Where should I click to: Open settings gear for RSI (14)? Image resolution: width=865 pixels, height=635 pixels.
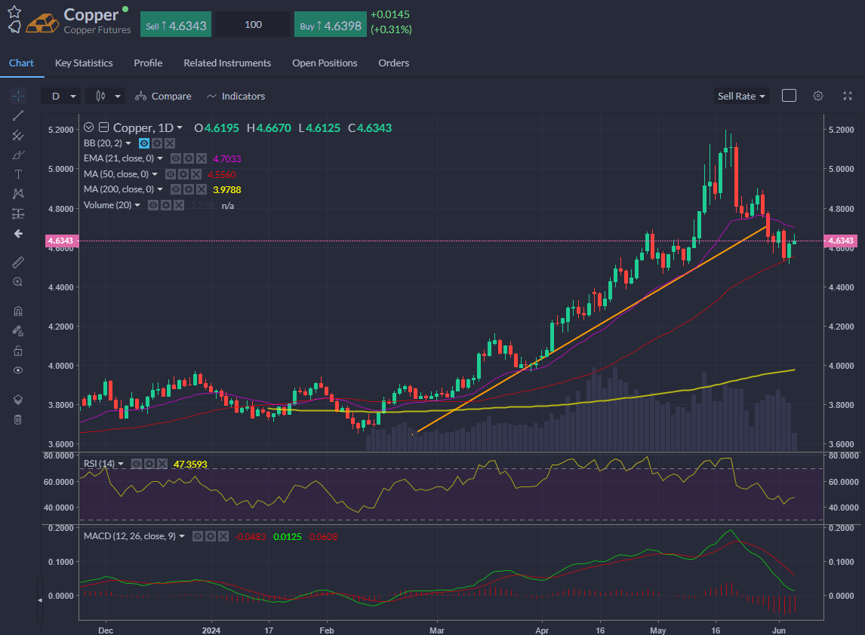pyautogui.click(x=149, y=464)
